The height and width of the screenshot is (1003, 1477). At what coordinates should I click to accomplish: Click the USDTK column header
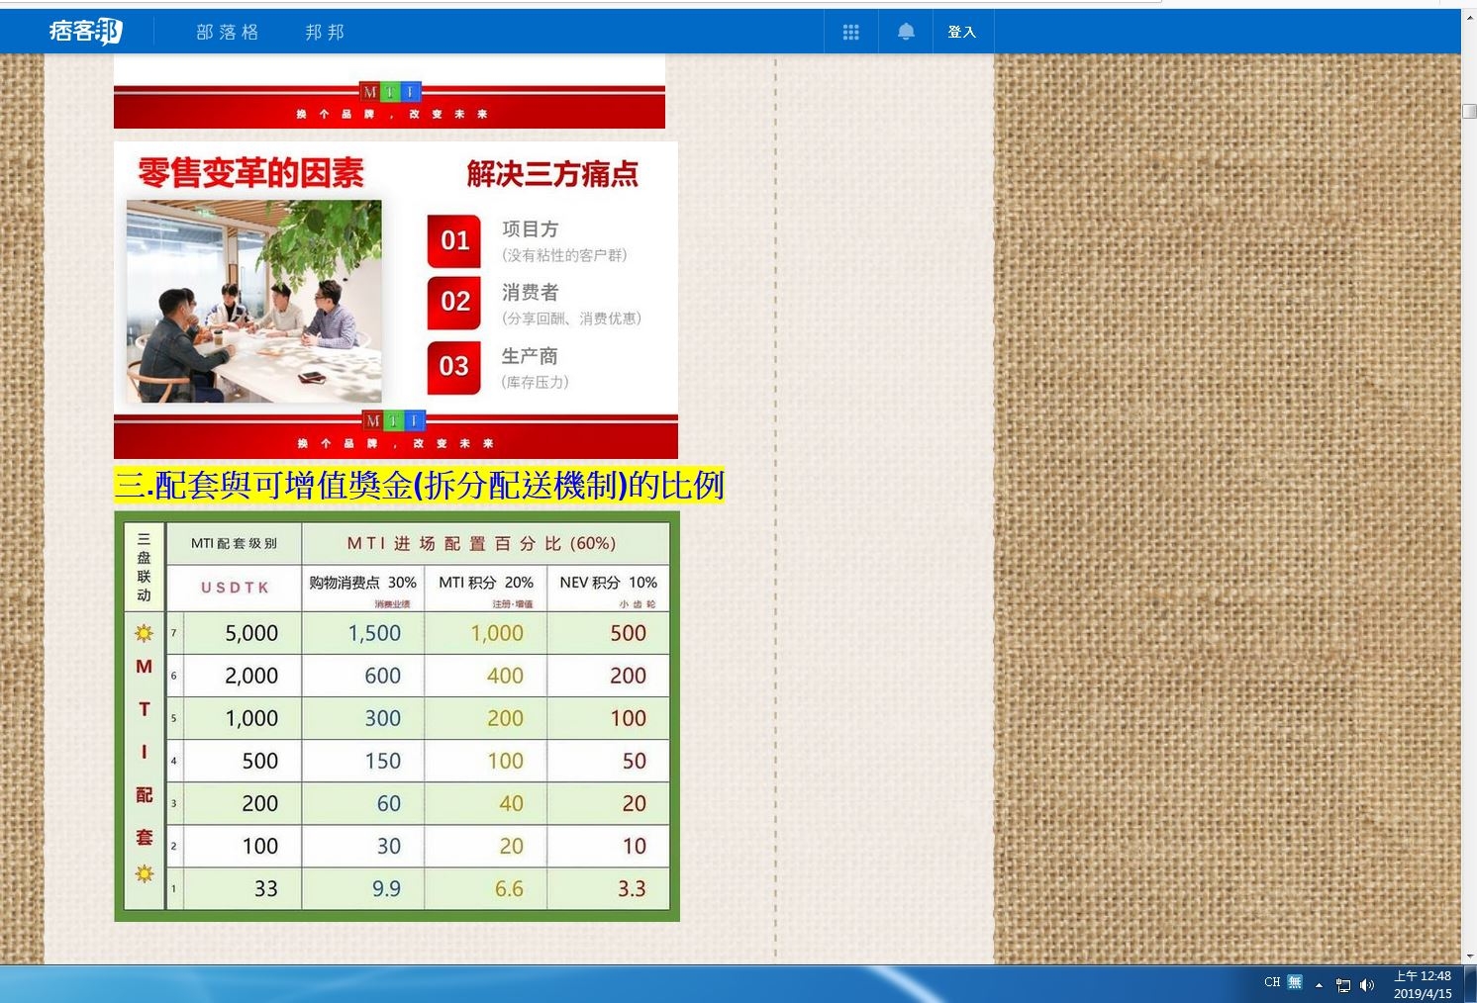pyautogui.click(x=235, y=588)
